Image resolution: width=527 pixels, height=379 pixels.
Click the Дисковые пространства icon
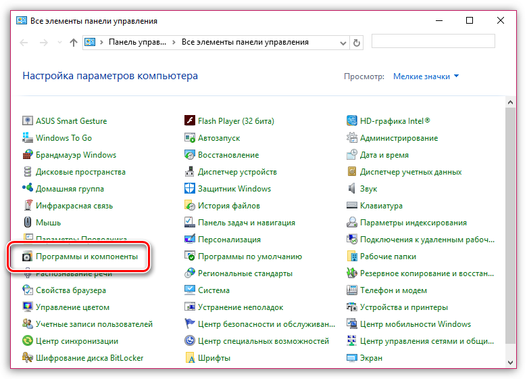pos(28,171)
